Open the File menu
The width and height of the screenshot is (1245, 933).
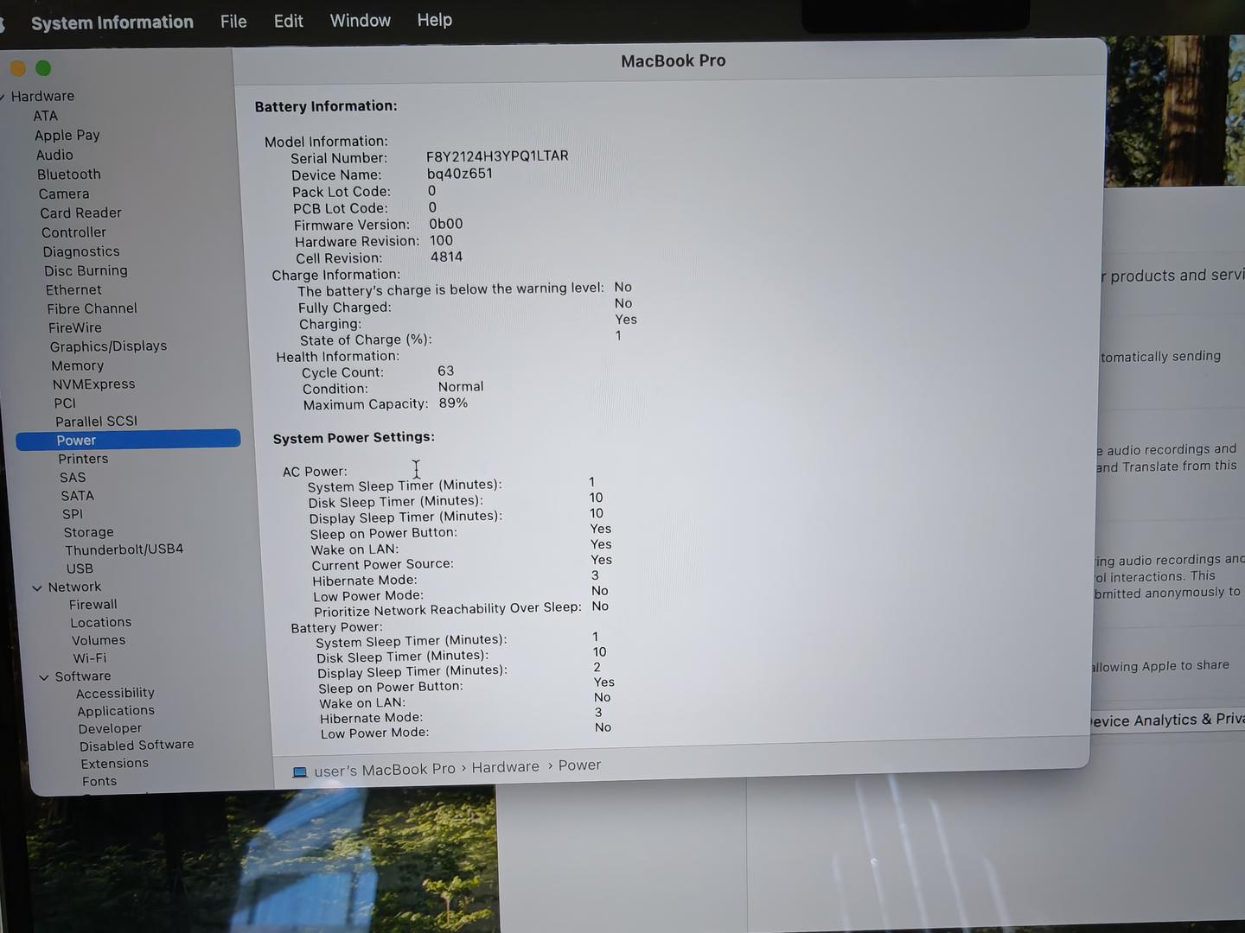pyautogui.click(x=233, y=22)
